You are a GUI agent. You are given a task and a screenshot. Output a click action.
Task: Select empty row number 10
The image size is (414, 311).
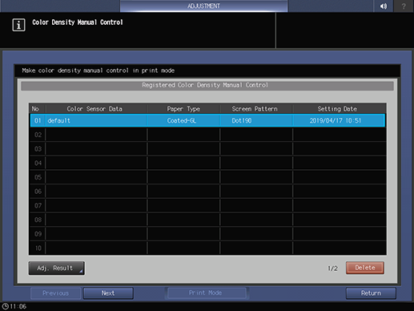click(x=207, y=248)
